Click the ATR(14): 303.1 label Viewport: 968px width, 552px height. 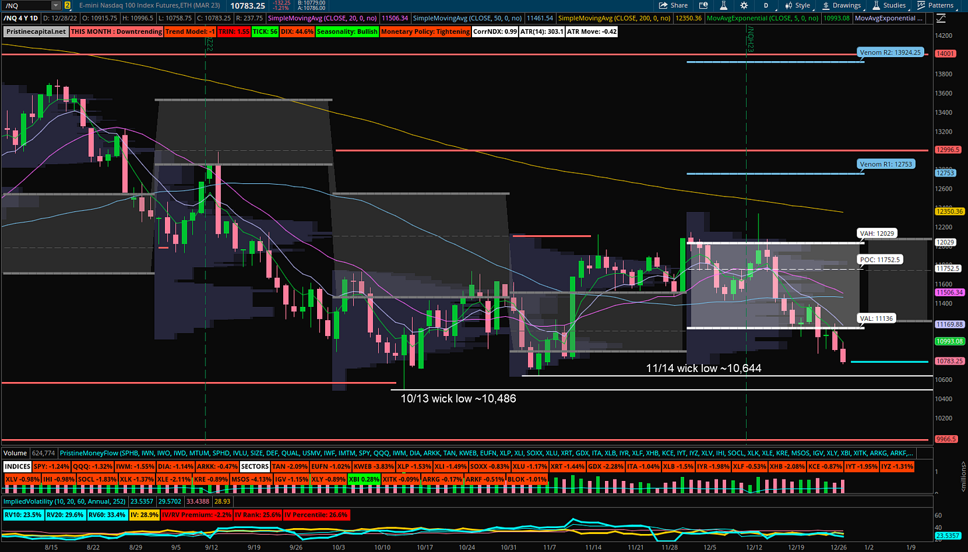click(x=541, y=31)
